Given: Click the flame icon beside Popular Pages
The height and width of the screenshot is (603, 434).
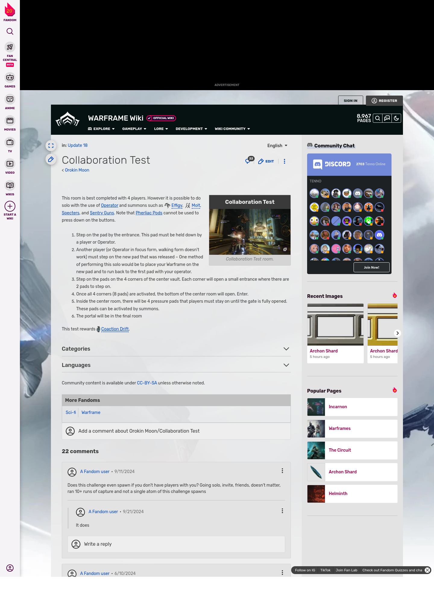Looking at the screenshot, I should coord(395,390).
